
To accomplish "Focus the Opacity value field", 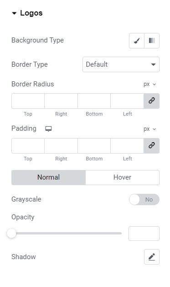I will (144, 234).
